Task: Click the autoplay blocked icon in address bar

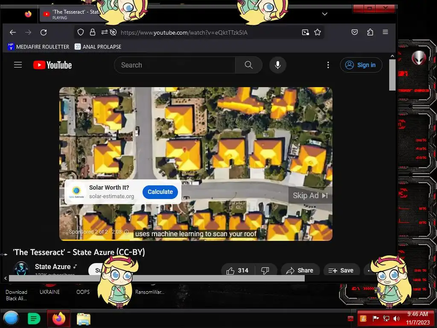Action: pos(113,32)
